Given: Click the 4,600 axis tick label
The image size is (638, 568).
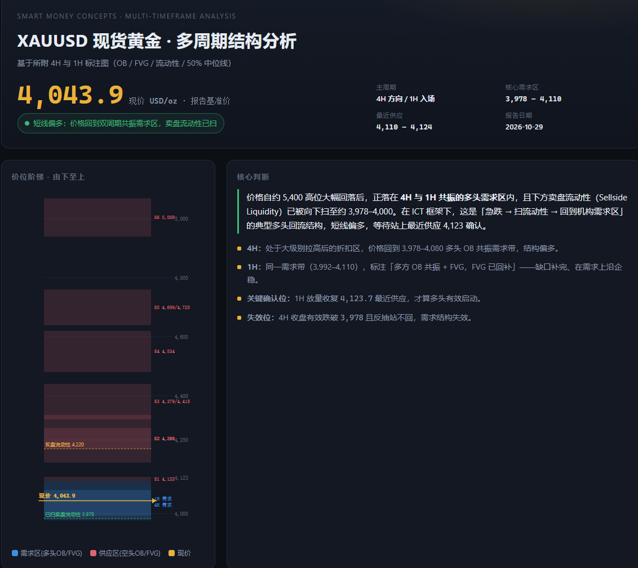Looking at the screenshot, I should [x=181, y=337].
